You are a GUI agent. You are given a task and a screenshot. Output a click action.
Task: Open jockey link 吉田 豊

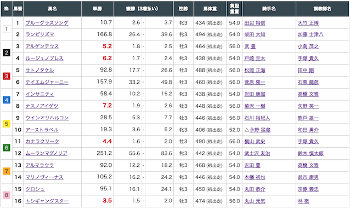(x=252, y=165)
